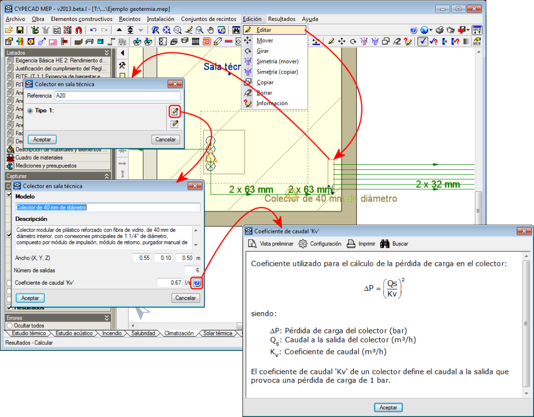The width and height of the screenshot is (534, 417).
Task: Click the edit type pencil icon
Action: point(175,111)
